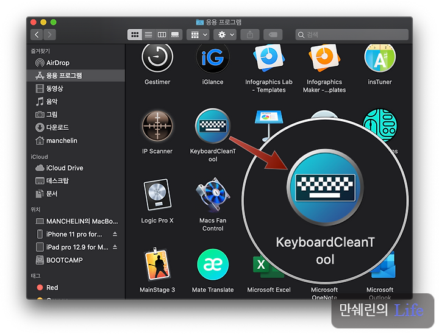439x334 pixels.
Task: Open the Mate Translate app icon
Action: pos(213,264)
